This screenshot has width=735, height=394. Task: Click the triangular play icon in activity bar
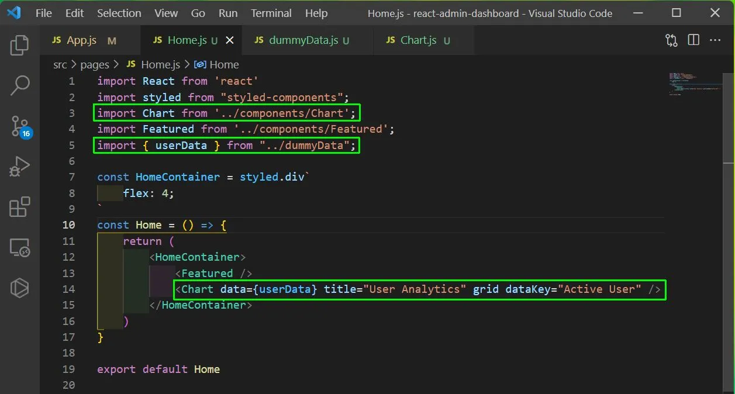pyautogui.click(x=20, y=288)
